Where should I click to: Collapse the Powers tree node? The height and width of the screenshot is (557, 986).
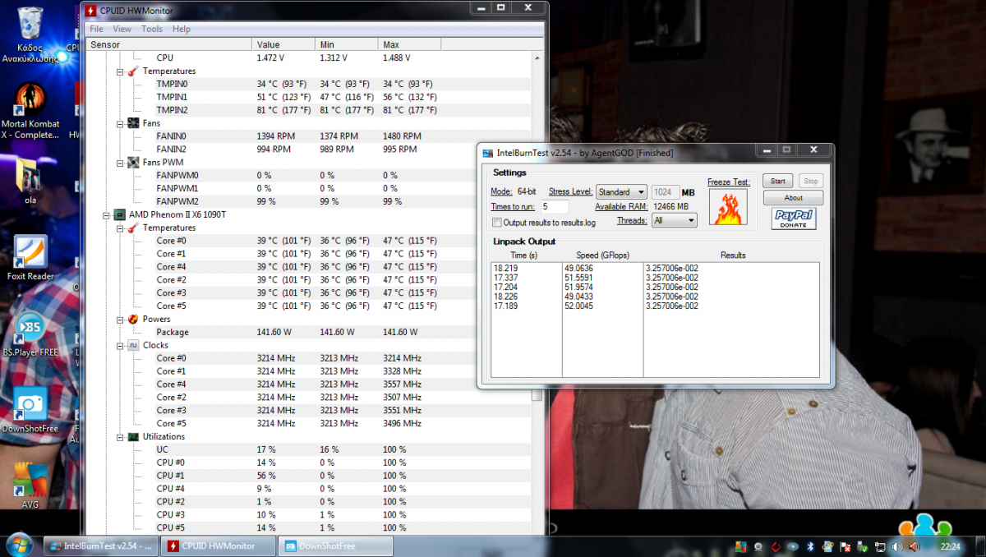click(120, 319)
